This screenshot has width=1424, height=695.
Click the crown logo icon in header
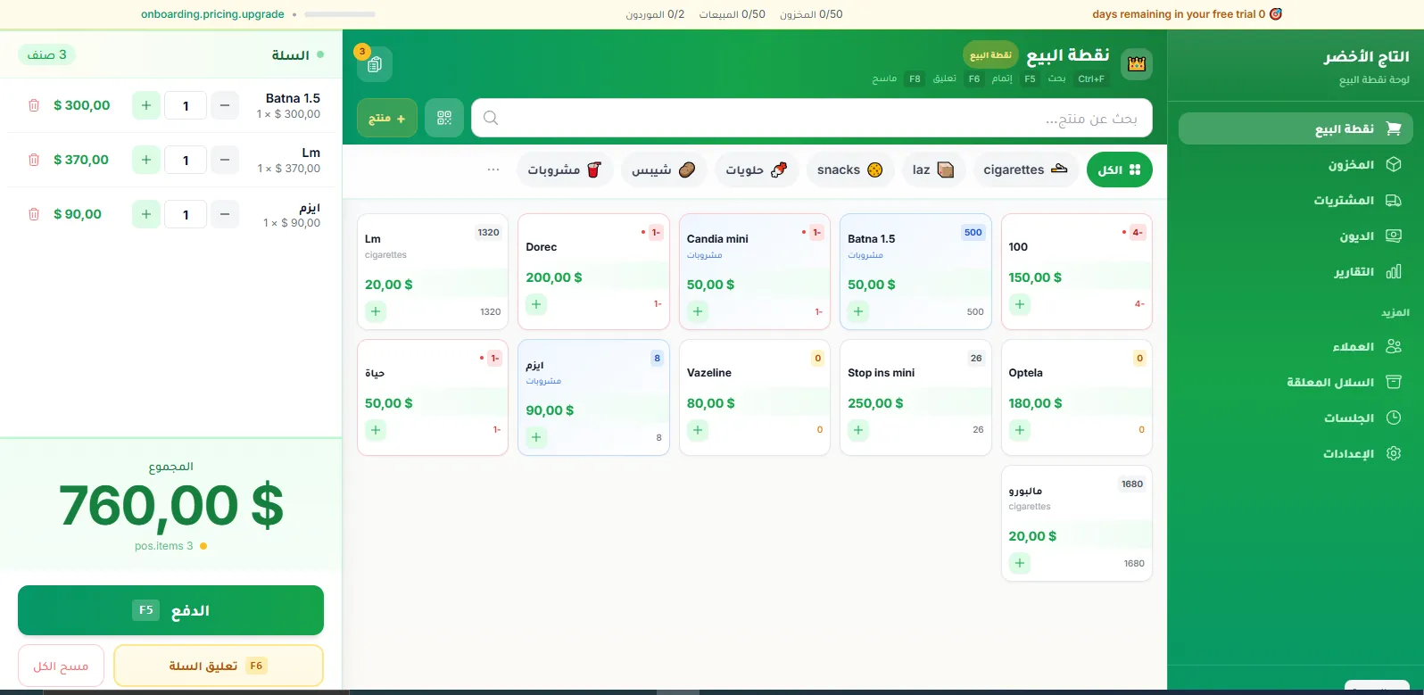coord(1137,64)
